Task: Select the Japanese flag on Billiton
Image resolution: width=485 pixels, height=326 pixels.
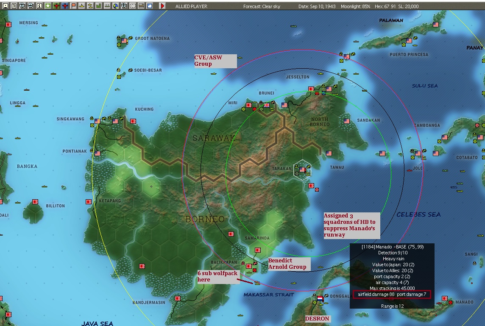Action: point(35,202)
